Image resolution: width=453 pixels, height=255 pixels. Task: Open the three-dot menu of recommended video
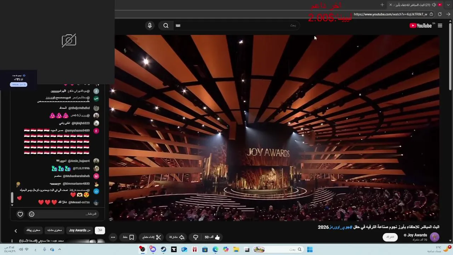click(x=12, y=241)
